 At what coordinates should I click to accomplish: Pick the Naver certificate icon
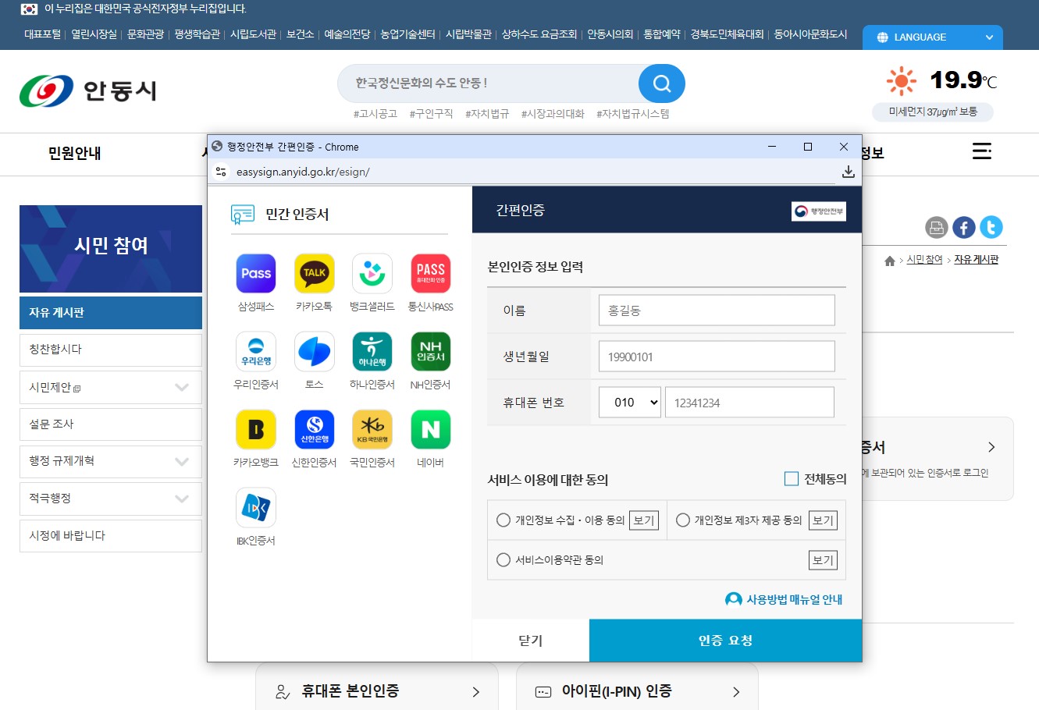[x=431, y=429]
